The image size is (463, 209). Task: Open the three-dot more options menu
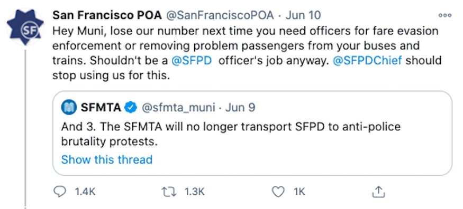(445, 15)
